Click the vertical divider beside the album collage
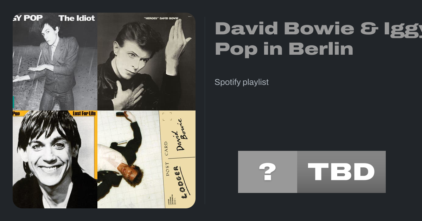The height and width of the screenshot is (221, 422). (205, 110)
